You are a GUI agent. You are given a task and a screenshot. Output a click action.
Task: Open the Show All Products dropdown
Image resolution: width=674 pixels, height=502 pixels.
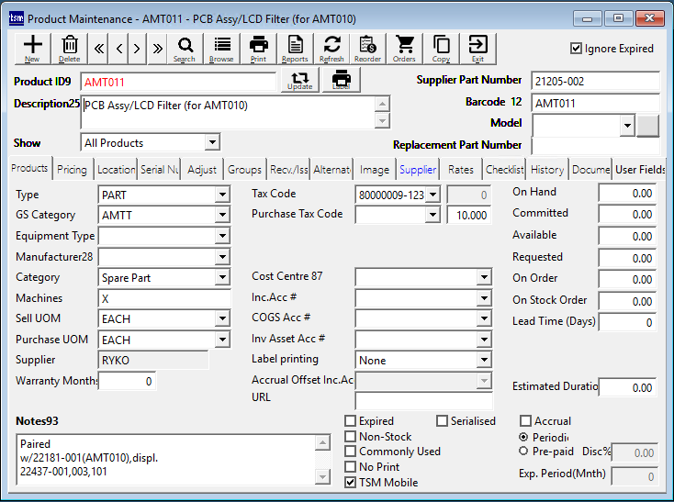pos(212,142)
